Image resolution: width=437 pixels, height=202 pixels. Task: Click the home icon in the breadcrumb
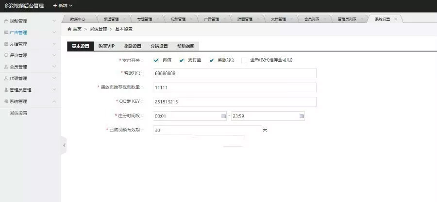pos(69,30)
